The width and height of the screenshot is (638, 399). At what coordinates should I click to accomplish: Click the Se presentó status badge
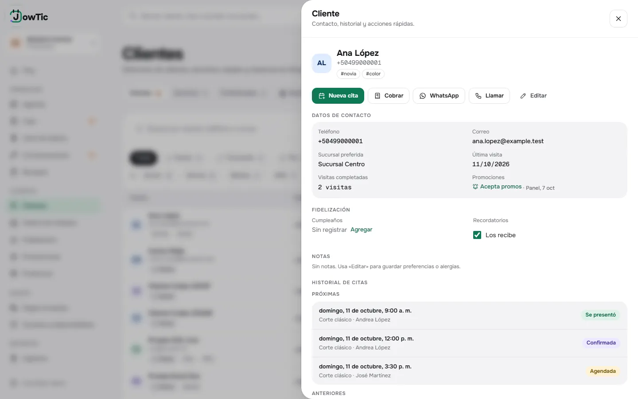coord(601,315)
